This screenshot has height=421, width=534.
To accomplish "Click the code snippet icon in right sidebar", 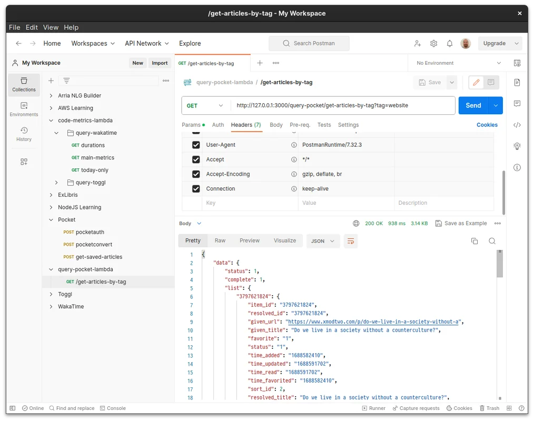I will [x=517, y=125].
